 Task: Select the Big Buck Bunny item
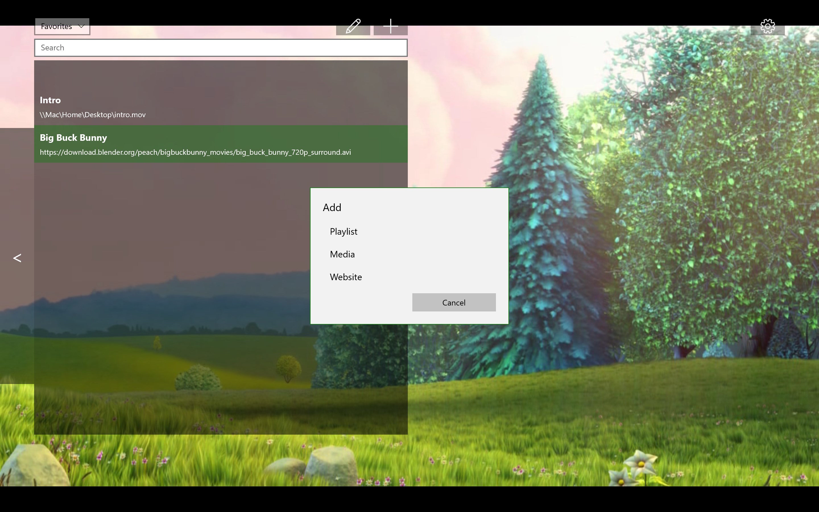click(x=221, y=144)
